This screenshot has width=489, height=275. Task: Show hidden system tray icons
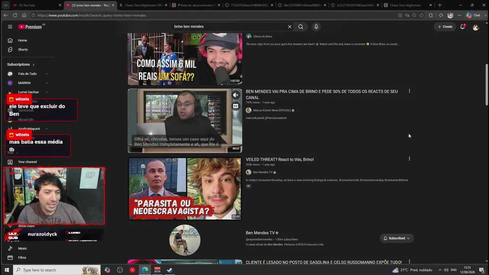pos(440,270)
